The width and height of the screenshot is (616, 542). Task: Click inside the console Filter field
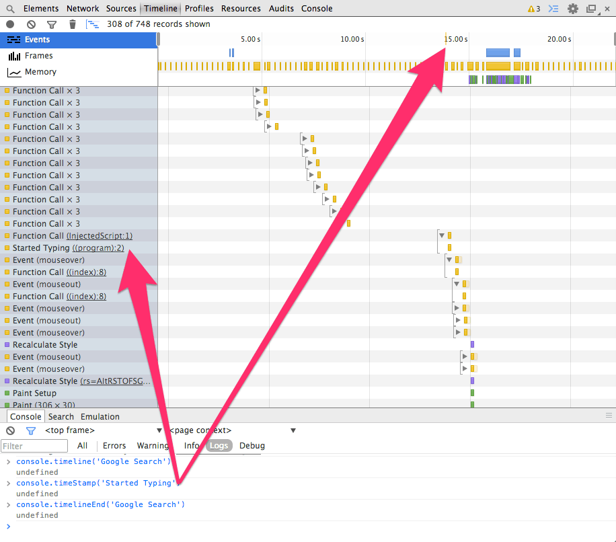(x=34, y=445)
